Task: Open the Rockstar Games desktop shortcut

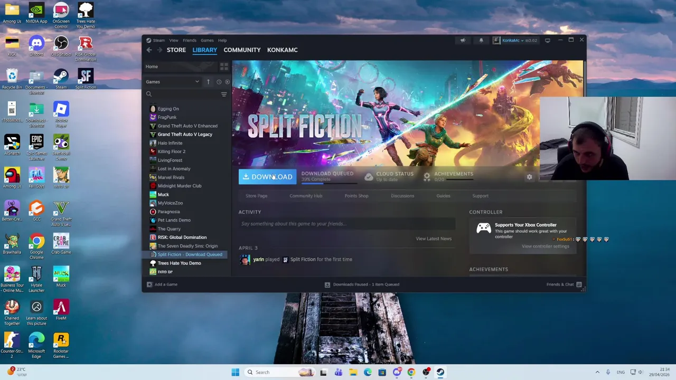Action: (61, 346)
